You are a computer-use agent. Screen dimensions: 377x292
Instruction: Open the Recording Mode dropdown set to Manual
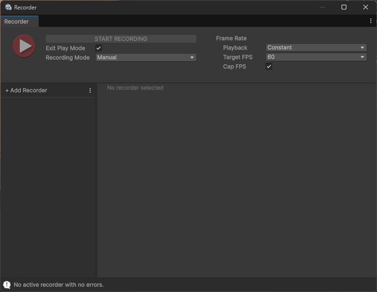click(146, 57)
